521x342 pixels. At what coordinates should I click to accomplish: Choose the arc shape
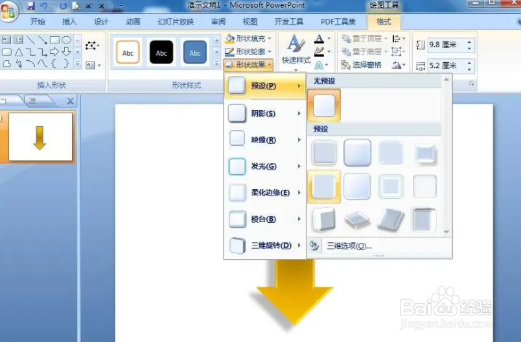click(x=30, y=63)
